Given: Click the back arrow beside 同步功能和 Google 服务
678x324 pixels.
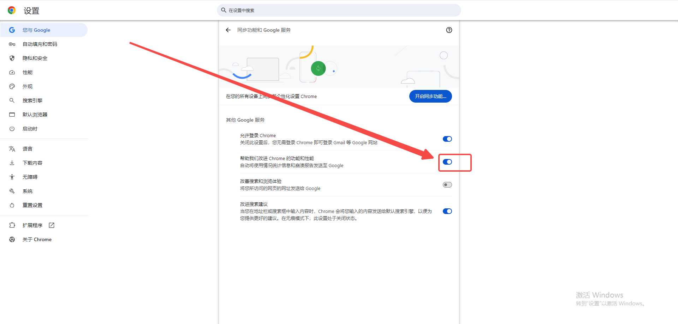Looking at the screenshot, I should pyautogui.click(x=228, y=30).
